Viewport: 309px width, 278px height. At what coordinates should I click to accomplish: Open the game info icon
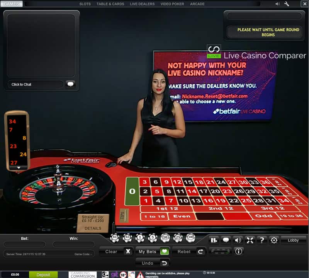coord(239,251)
